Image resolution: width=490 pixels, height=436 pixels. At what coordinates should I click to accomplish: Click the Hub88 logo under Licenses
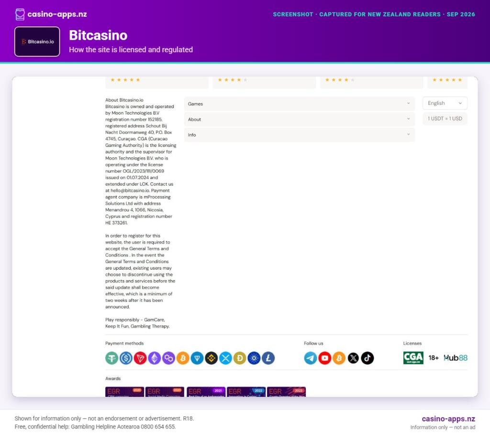point(456,358)
